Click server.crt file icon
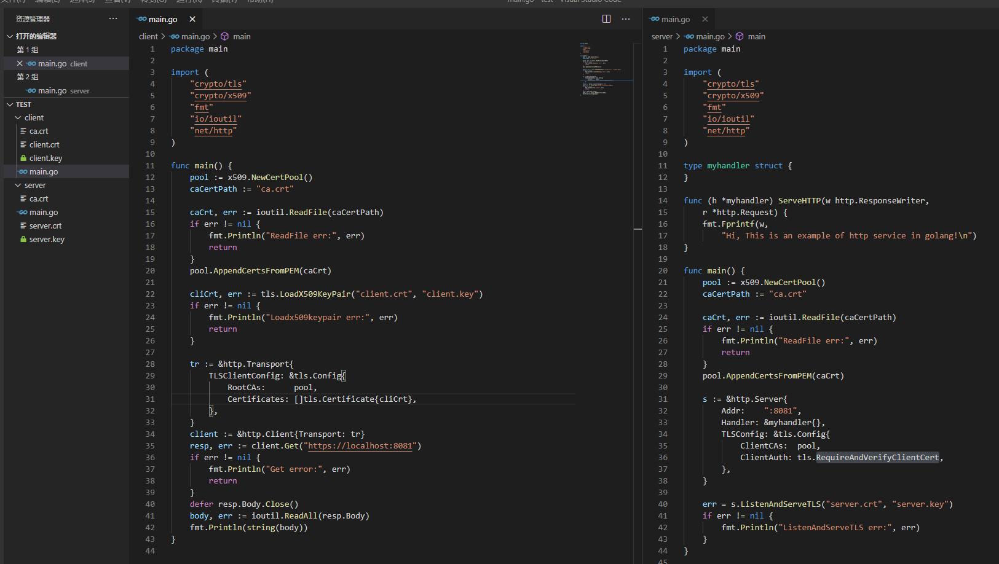999x564 pixels. coord(23,225)
